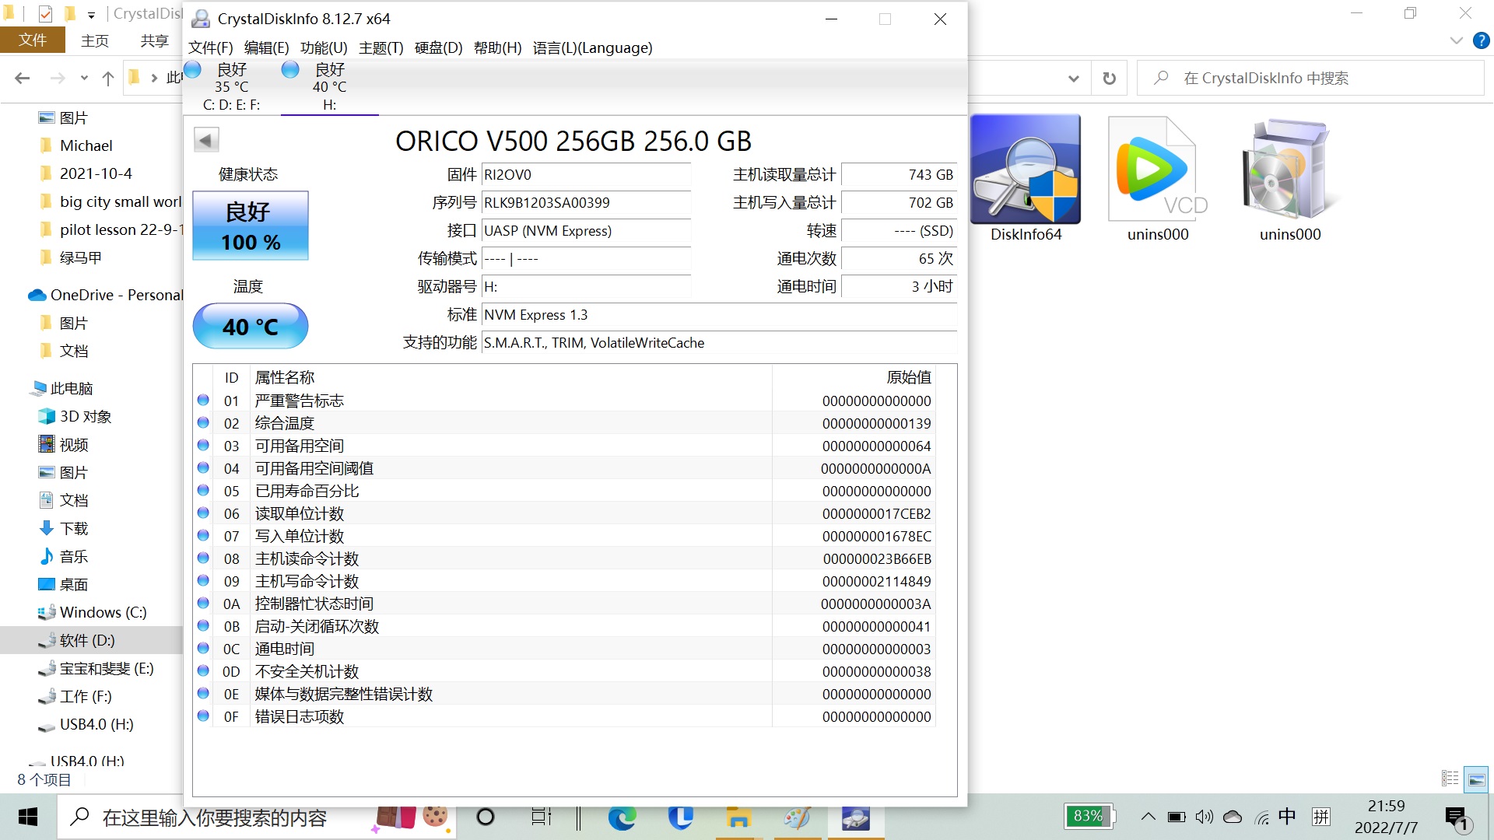Open the notification center icon
The image size is (1494, 840).
[1457, 817]
